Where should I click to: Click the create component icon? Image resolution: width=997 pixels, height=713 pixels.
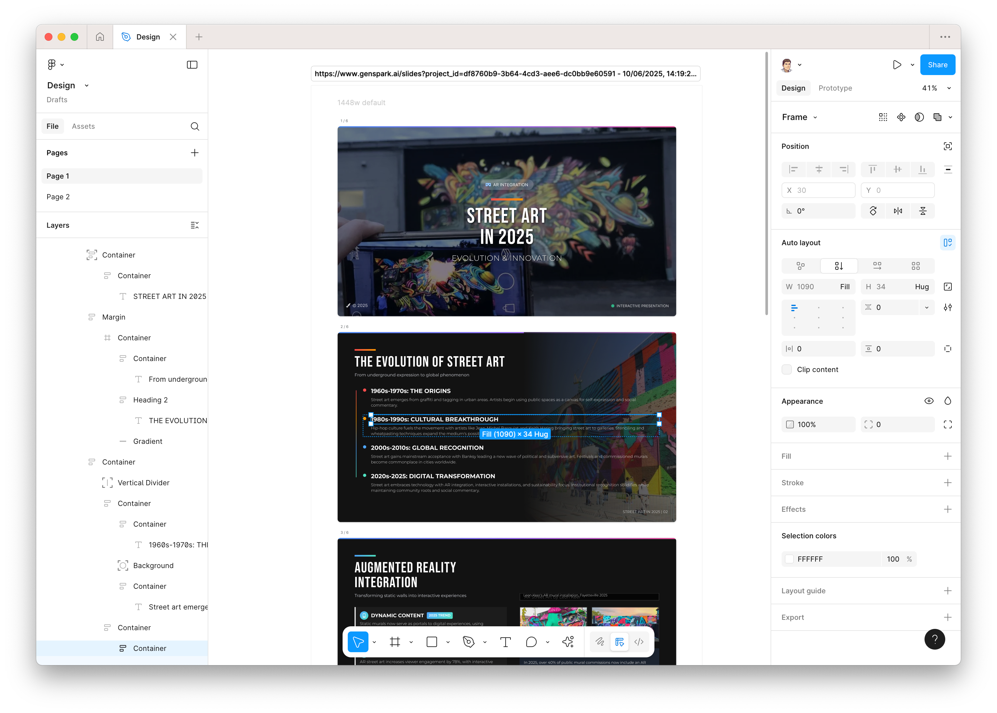(901, 117)
